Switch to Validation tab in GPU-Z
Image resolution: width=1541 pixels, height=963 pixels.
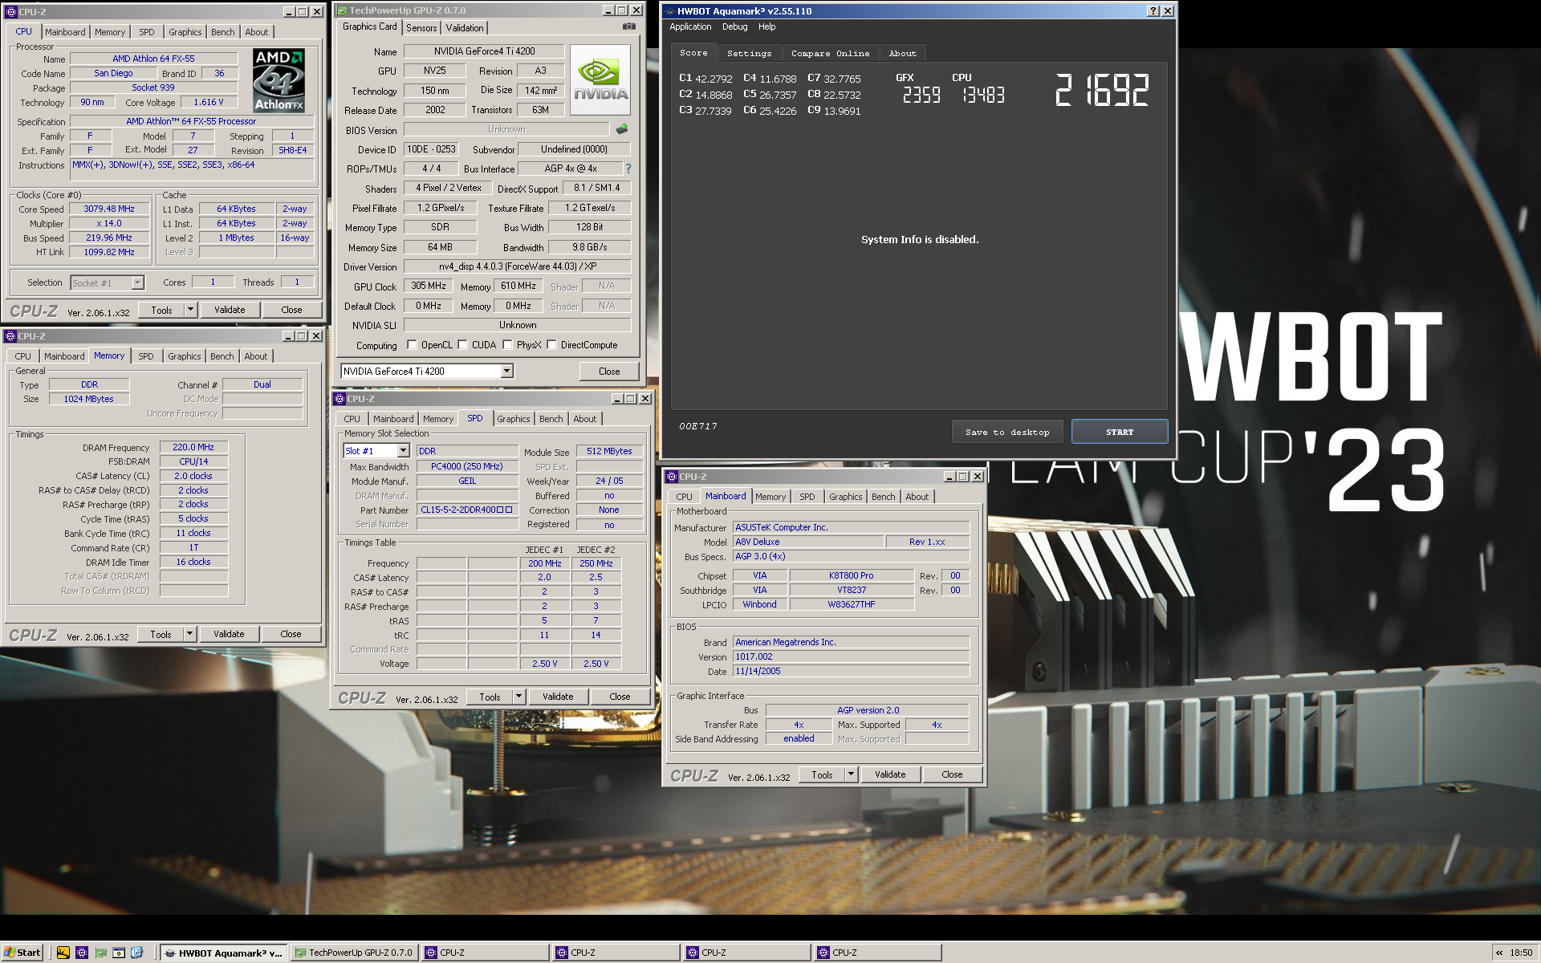465,27
